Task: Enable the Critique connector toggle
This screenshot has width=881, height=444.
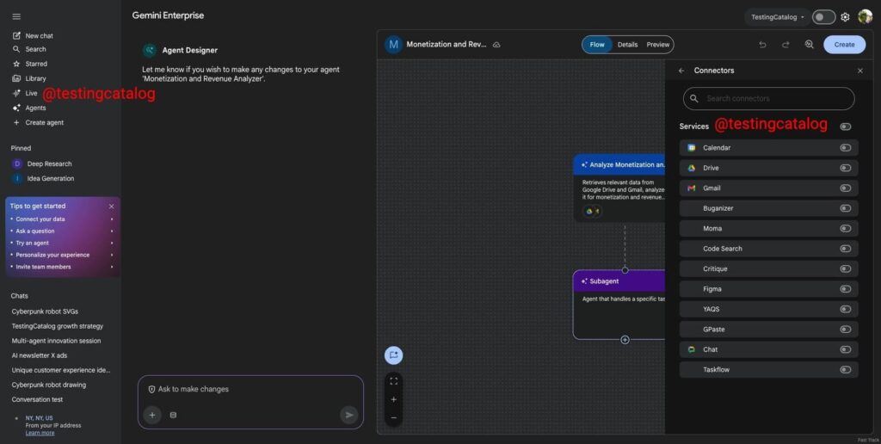Action: (x=846, y=269)
